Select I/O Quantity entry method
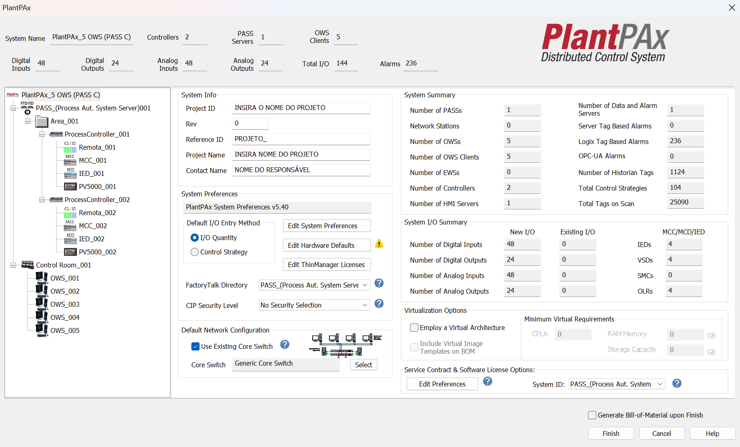This screenshot has height=447, width=740. 195,238
